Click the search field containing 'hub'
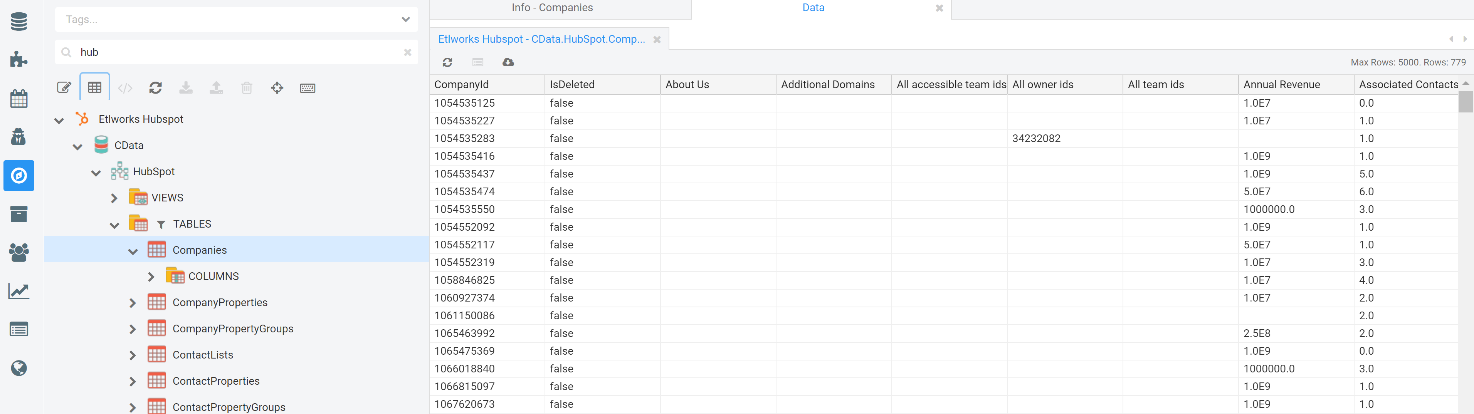The height and width of the screenshot is (414, 1474). pyautogui.click(x=236, y=52)
